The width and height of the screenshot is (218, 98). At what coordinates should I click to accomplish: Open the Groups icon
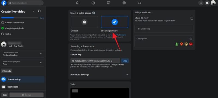124,3
